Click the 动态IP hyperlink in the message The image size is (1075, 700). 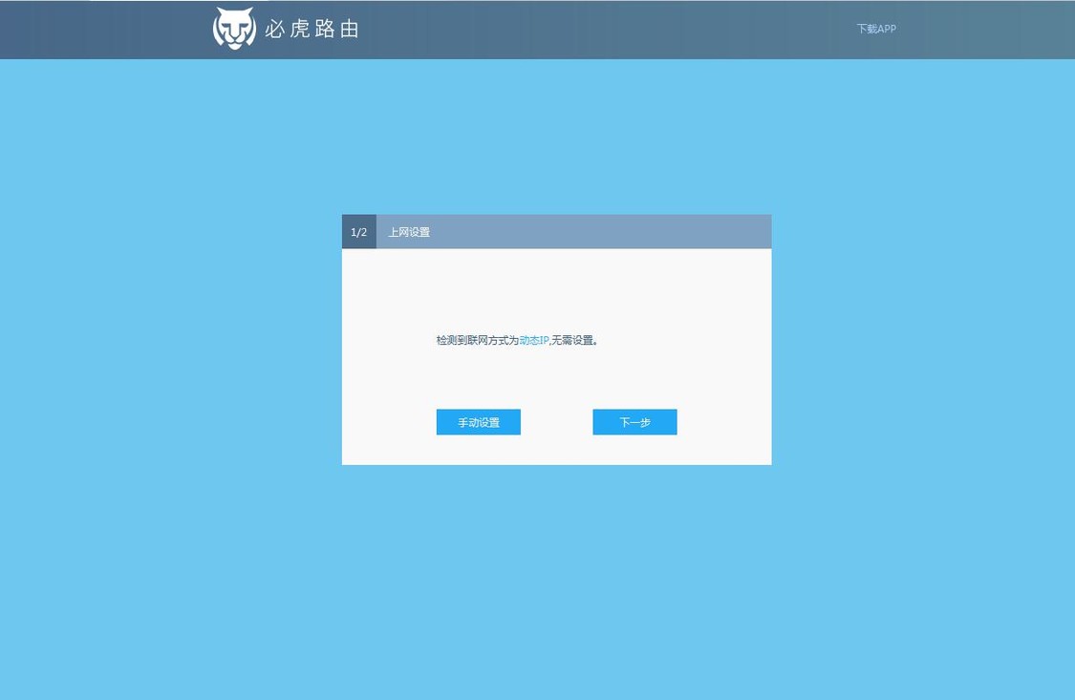point(533,339)
